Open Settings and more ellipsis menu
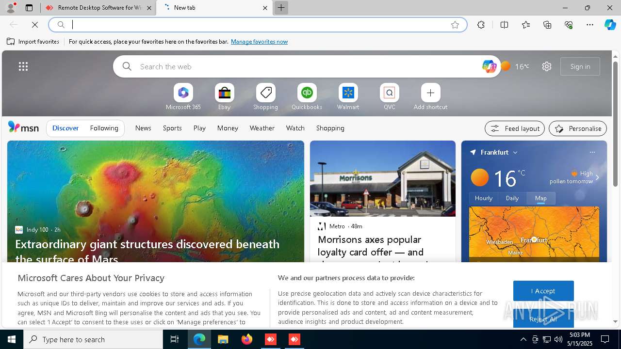621x349 pixels. coord(590,25)
